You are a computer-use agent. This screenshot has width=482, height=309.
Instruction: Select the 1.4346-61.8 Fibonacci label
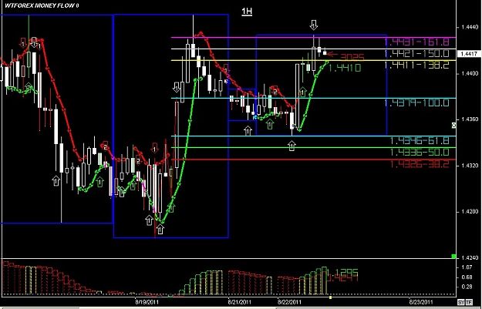[x=420, y=141]
